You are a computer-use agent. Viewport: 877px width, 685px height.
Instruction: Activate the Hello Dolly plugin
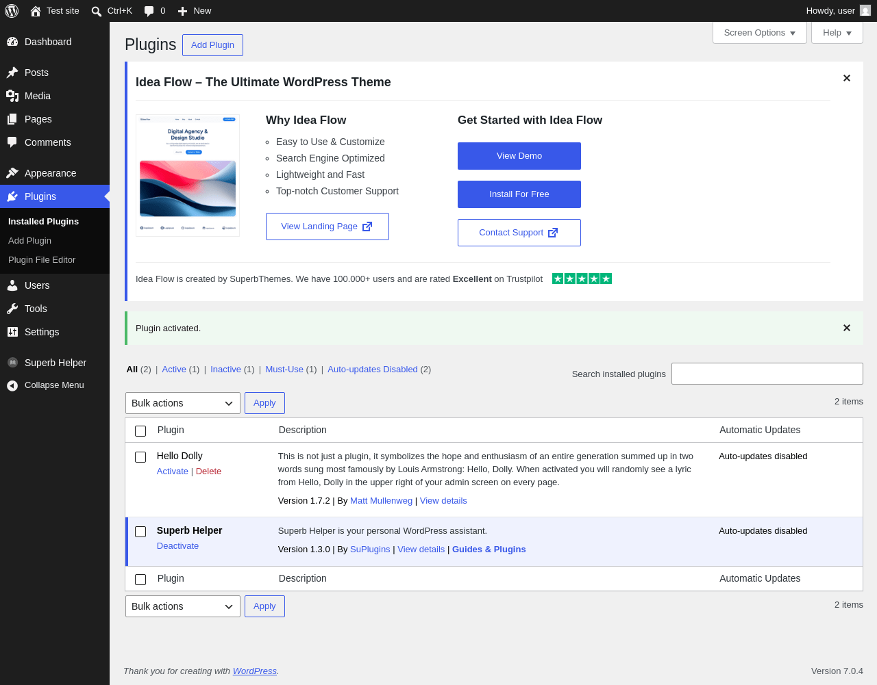(173, 471)
